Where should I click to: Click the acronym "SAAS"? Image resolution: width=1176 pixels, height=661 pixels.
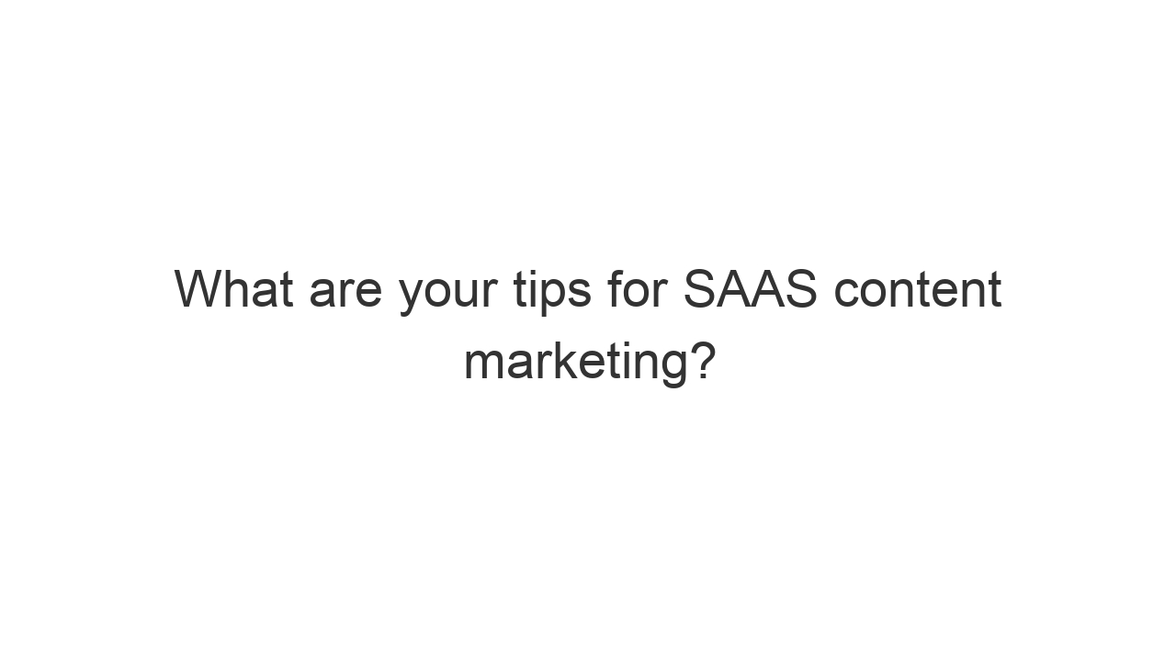coord(750,289)
